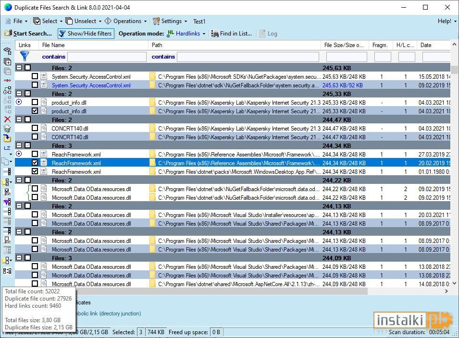The width and height of the screenshot is (459, 338).
Task: Collapse the 244,09 KB file group
Action: click(x=19, y=258)
